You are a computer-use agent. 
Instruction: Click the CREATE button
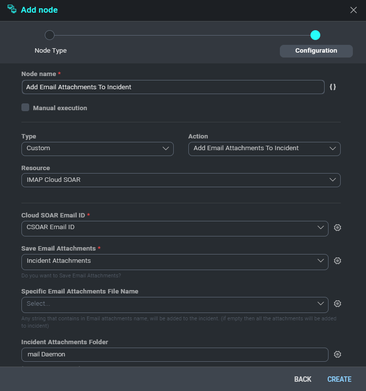[x=339, y=379]
